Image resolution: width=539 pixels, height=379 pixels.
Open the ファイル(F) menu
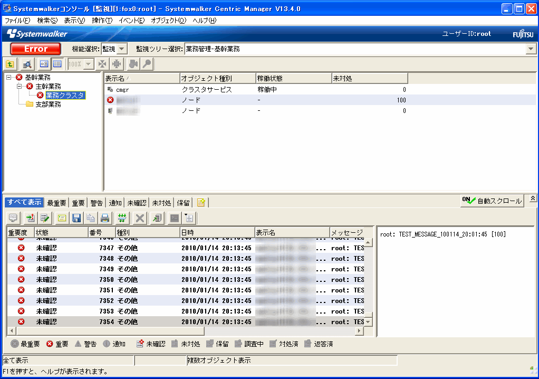click(x=17, y=20)
